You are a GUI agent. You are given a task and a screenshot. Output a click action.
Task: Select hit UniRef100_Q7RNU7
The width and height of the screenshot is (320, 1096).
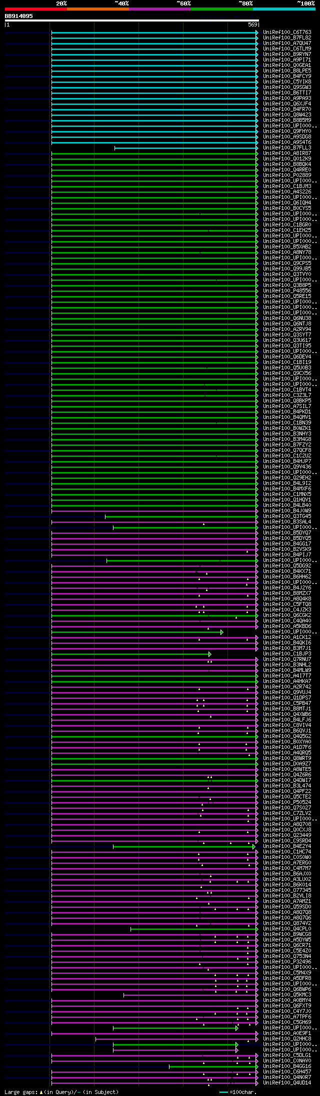[287, 659]
